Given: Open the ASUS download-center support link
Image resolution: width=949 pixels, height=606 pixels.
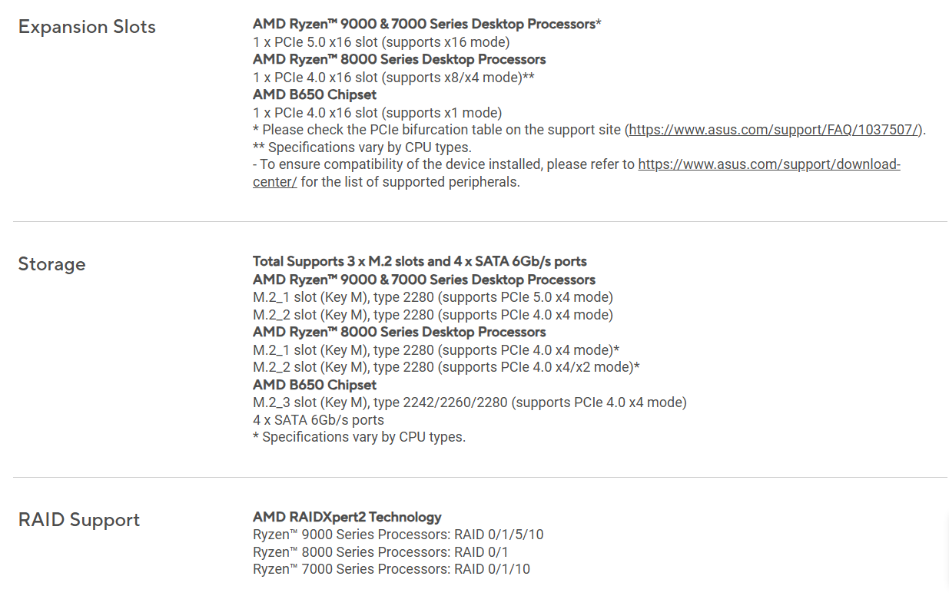Looking at the screenshot, I should (x=768, y=164).
